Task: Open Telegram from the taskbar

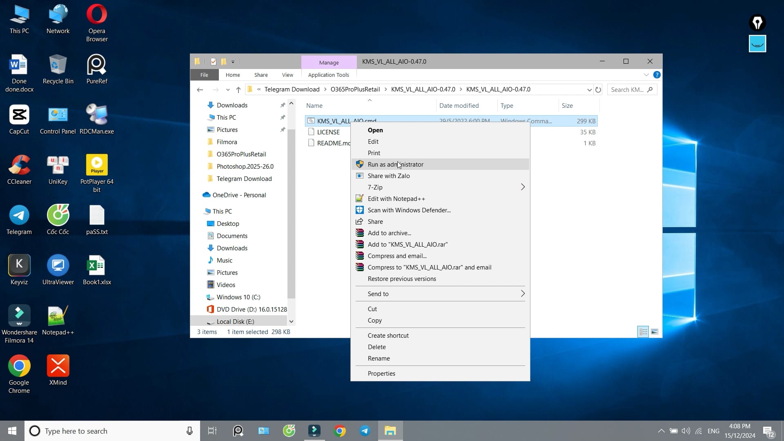Action: (x=365, y=431)
